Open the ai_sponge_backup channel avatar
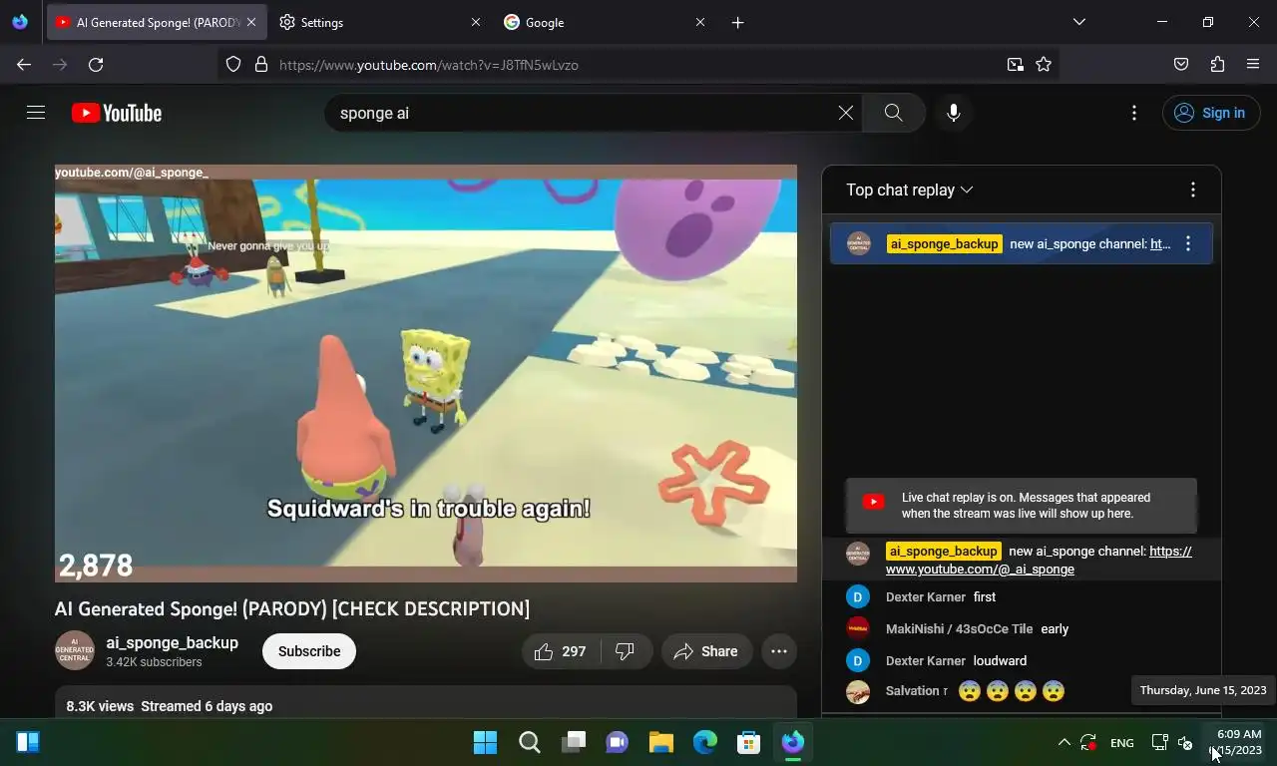The image size is (1277, 766). coord(75,651)
